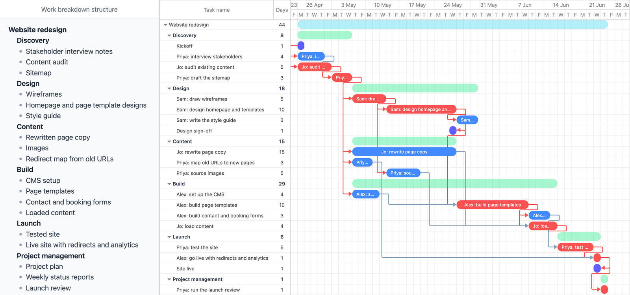Viewport: 630px width, 295px height.
Task: Click the '7 Jun' week header
Action: click(525, 5)
